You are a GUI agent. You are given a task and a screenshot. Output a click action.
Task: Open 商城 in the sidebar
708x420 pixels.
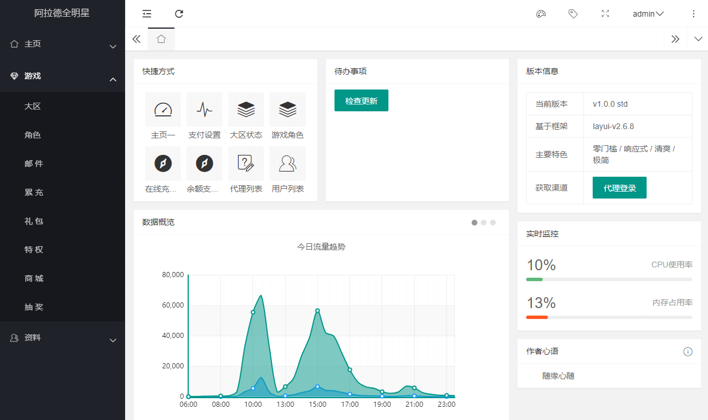[x=63, y=278]
